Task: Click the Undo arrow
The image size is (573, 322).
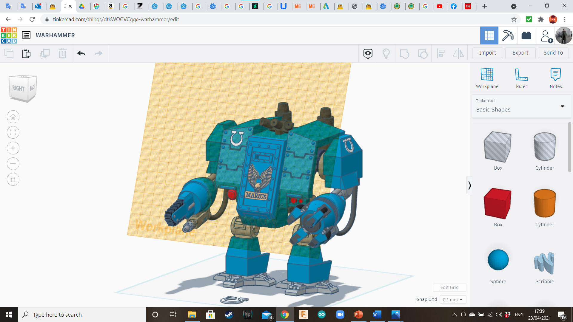Action: (81, 53)
